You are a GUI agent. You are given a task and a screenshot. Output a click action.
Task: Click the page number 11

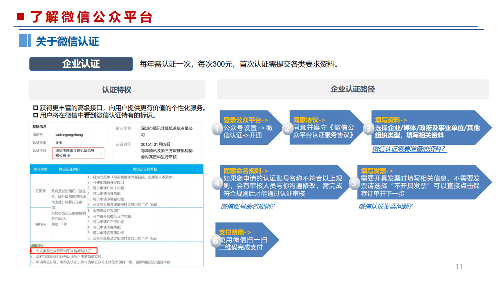pyautogui.click(x=459, y=267)
